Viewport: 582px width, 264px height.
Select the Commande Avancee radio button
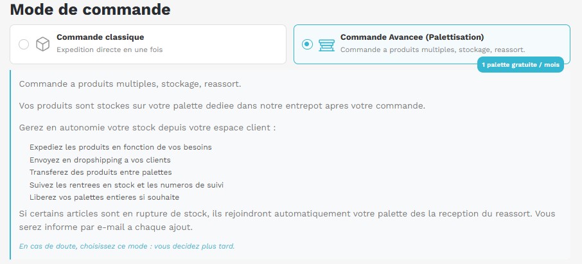(307, 44)
